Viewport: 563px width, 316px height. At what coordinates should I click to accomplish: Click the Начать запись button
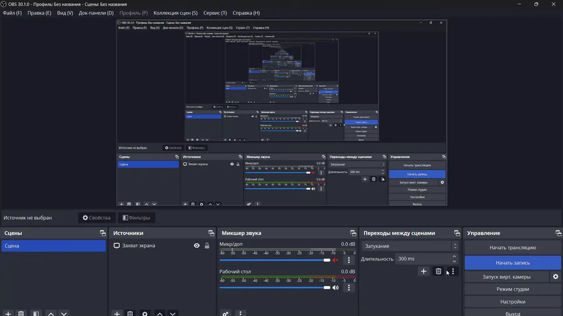(513, 263)
